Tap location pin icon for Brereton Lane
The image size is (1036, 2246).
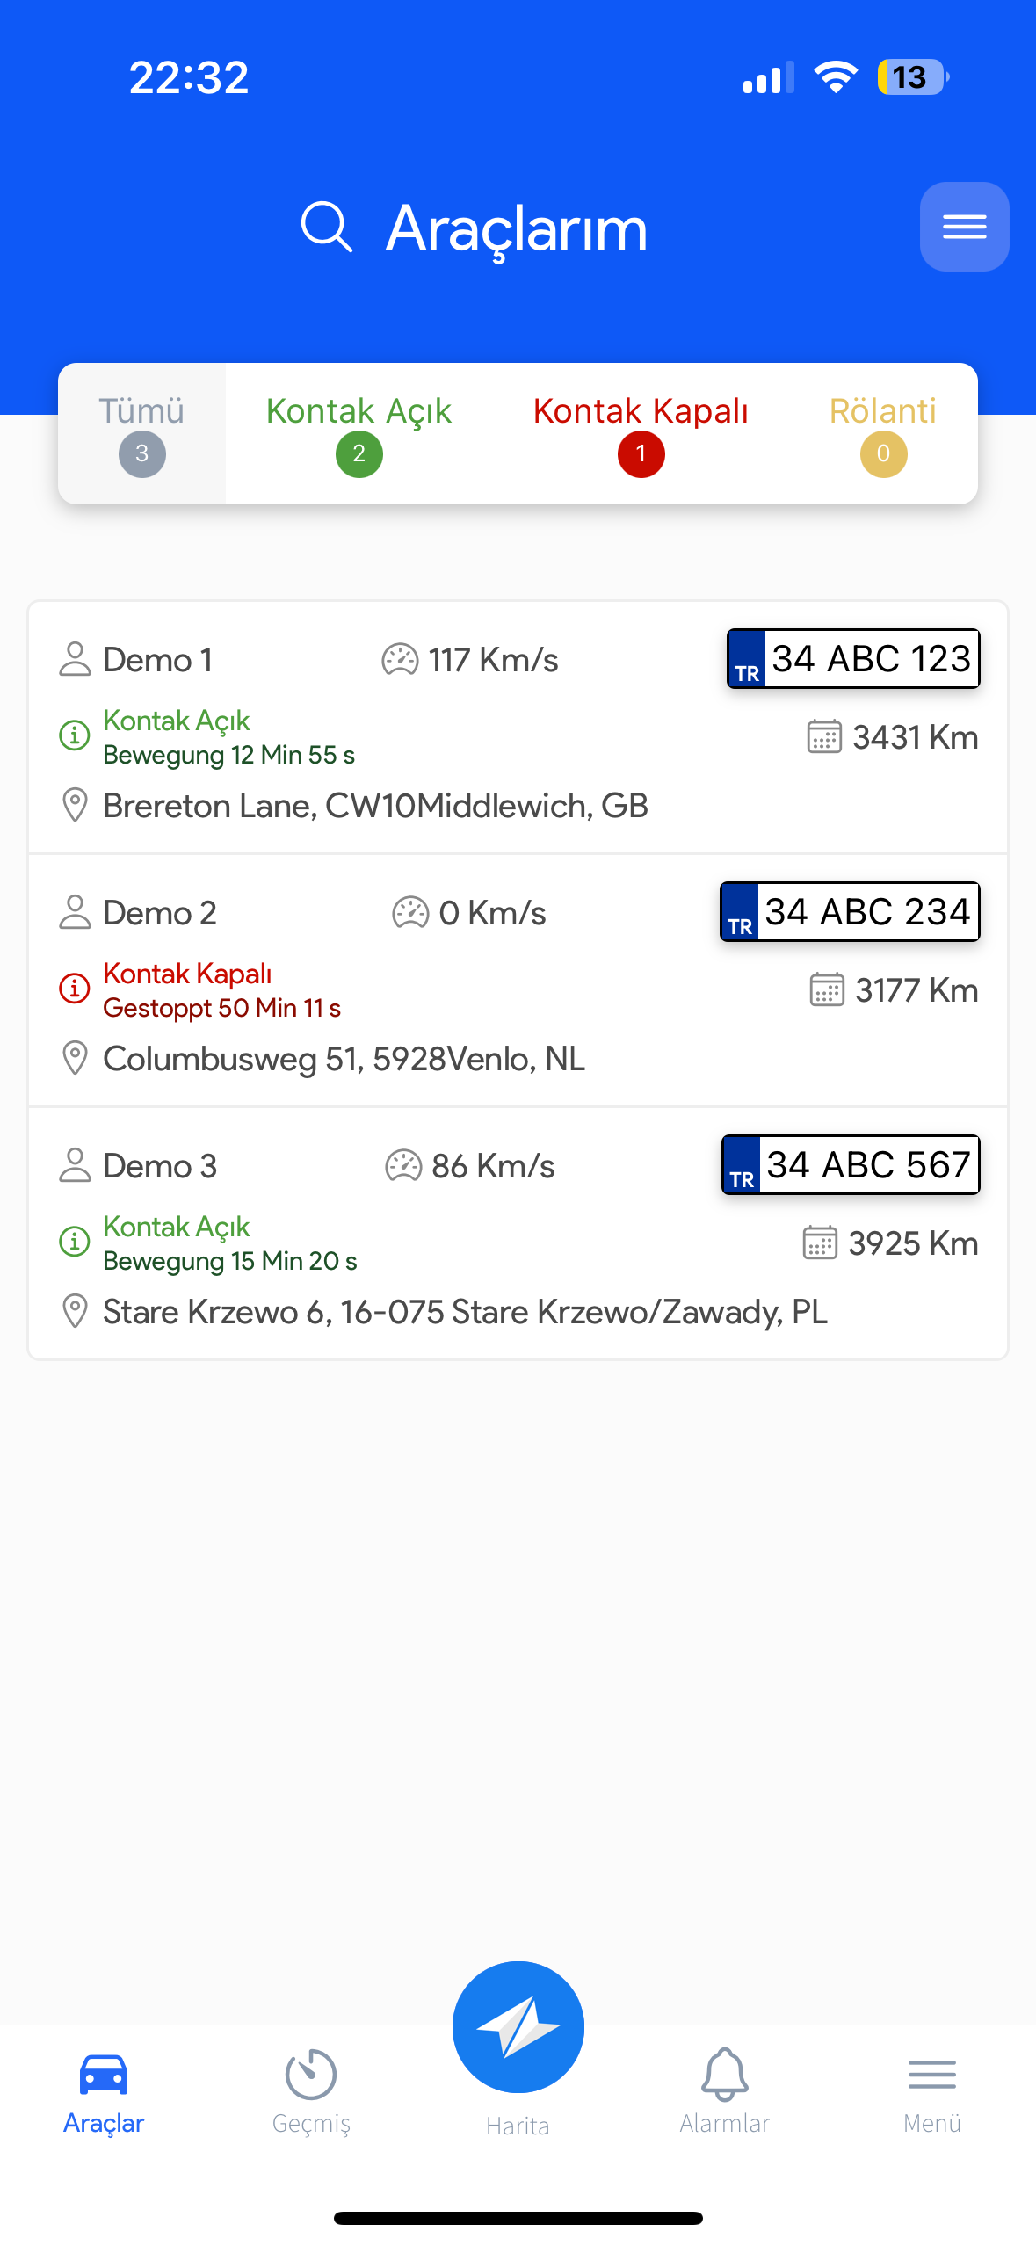(x=76, y=805)
